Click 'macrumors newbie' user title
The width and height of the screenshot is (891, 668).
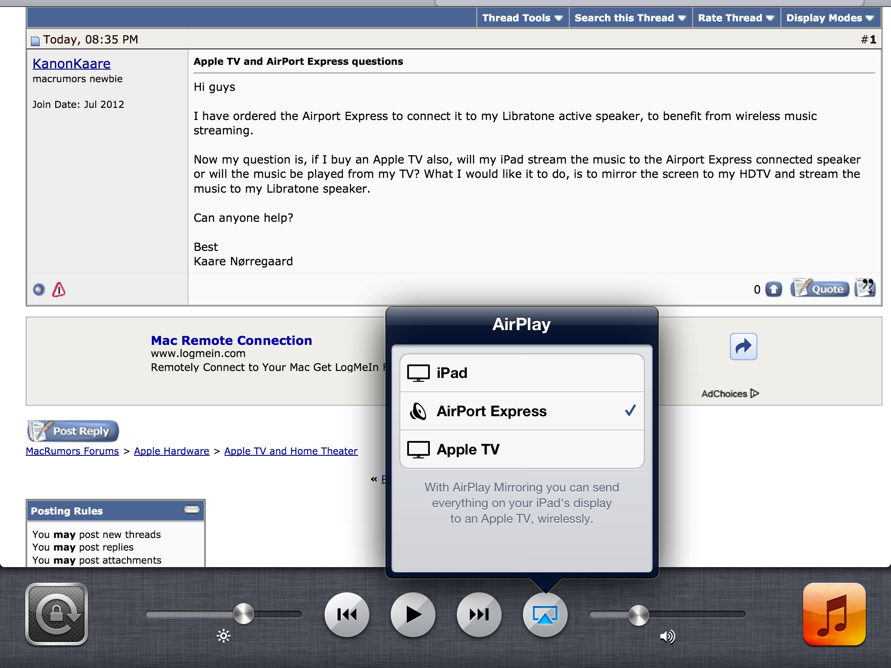[77, 79]
